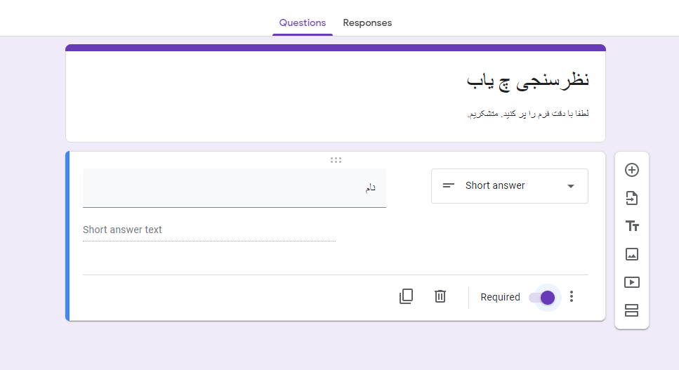Click the question title input field
The width and height of the screenshot is (679, 370).
coord(235,188)
